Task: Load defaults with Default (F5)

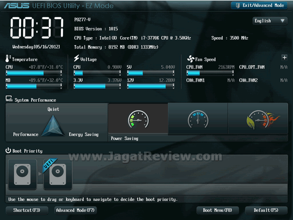Action: click(x=266, y=210)
